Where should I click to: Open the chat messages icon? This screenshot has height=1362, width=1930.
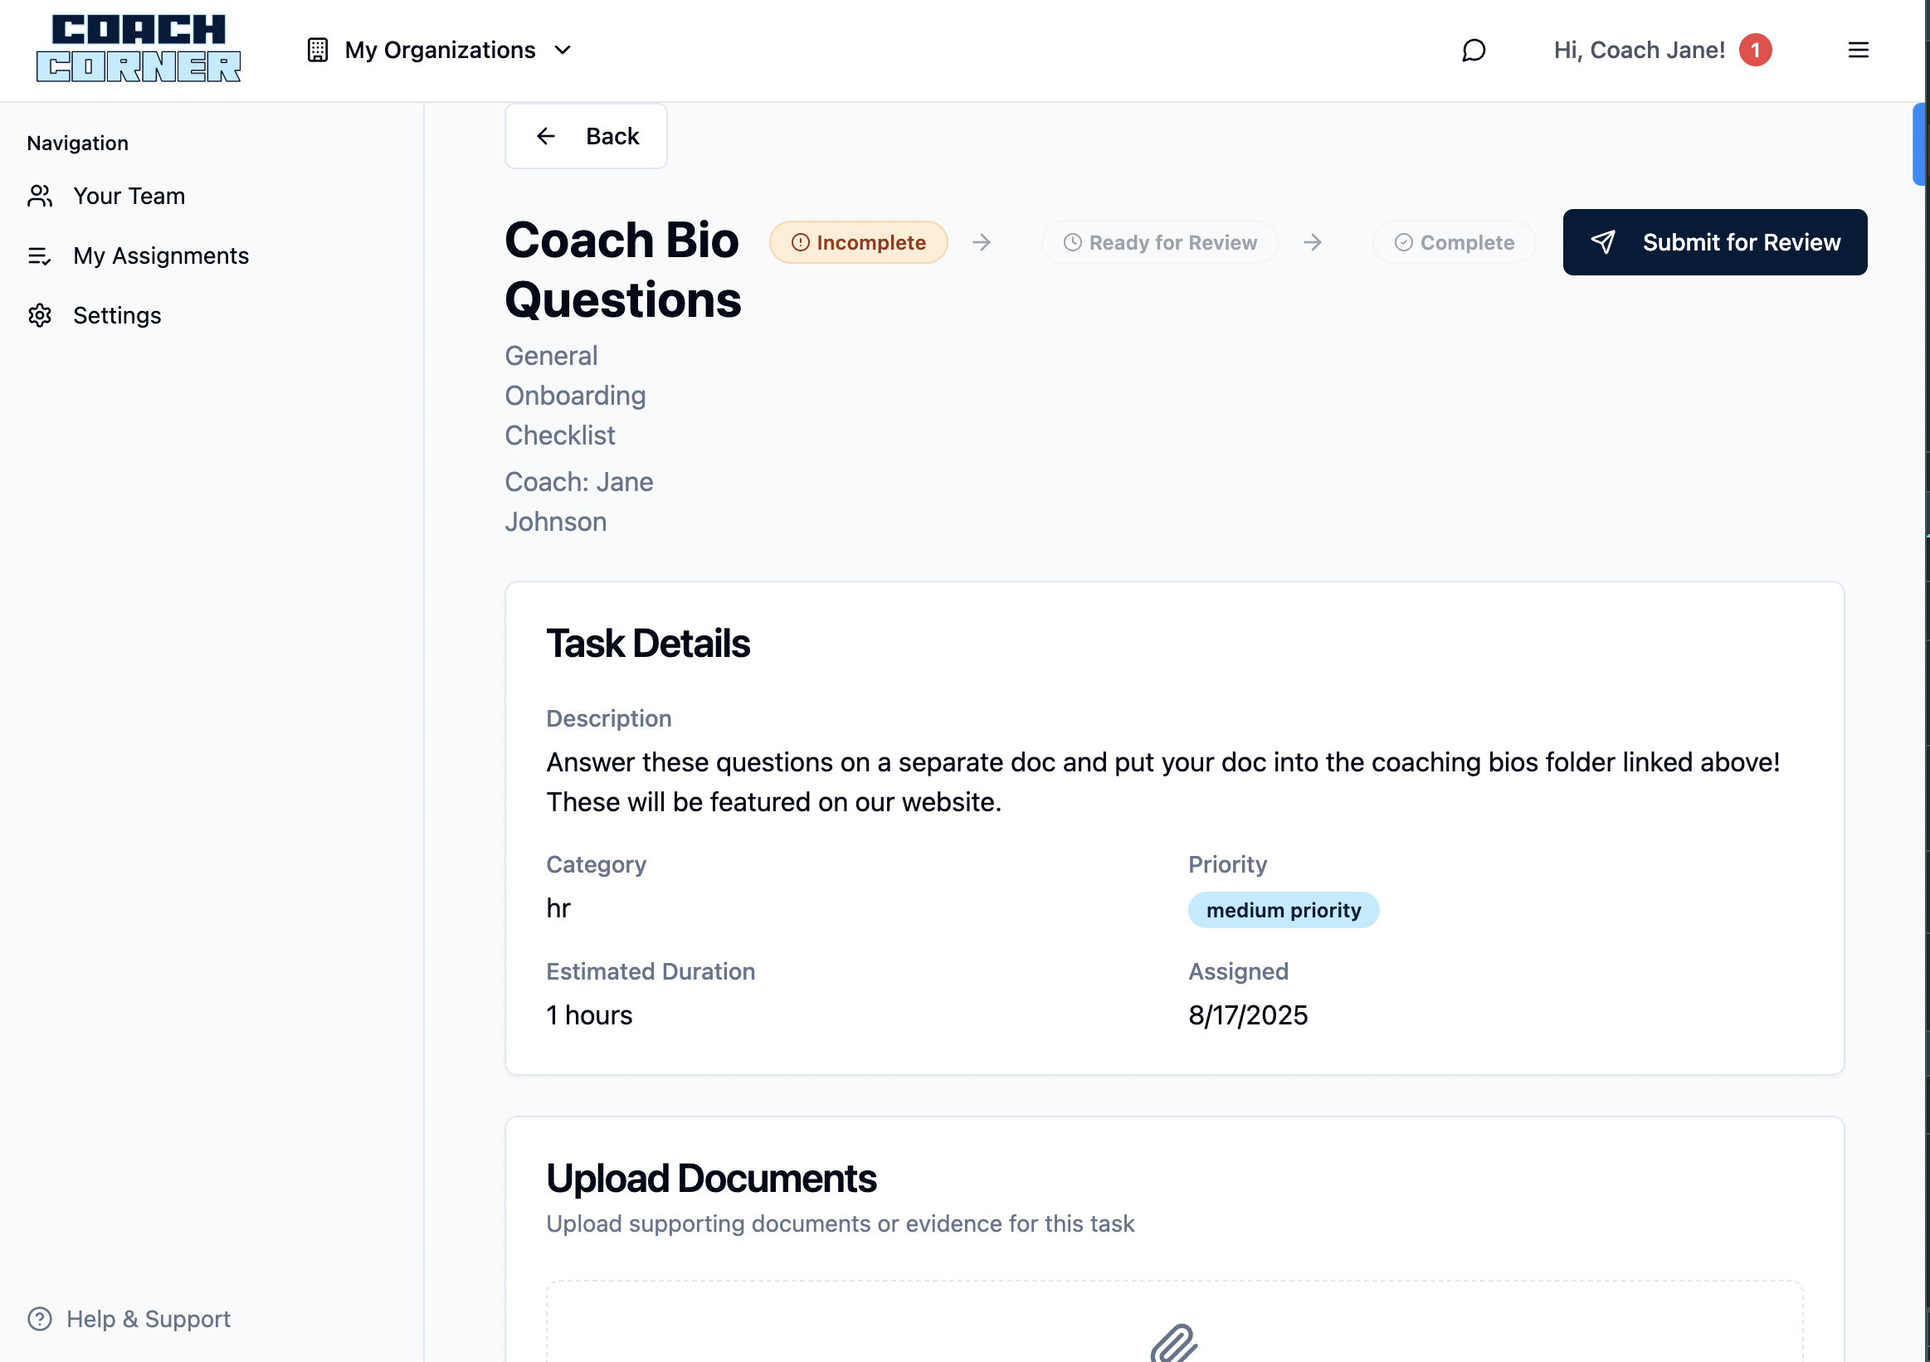point(1473,51)
